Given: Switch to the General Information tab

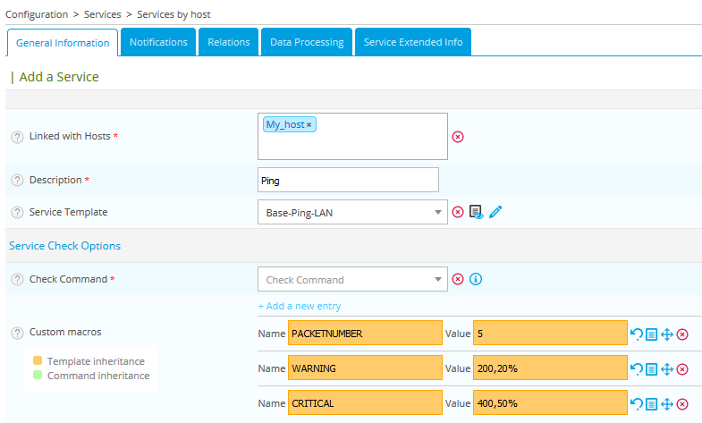Looking at the screenshot, I should [63, 43].
